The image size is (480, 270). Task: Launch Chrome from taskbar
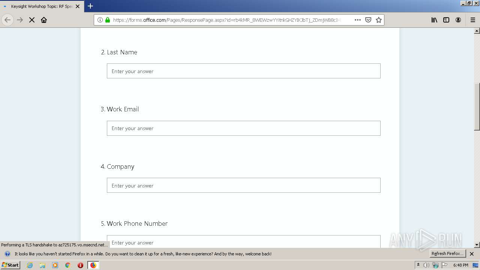pyautogui.click(x=68, y=265)
